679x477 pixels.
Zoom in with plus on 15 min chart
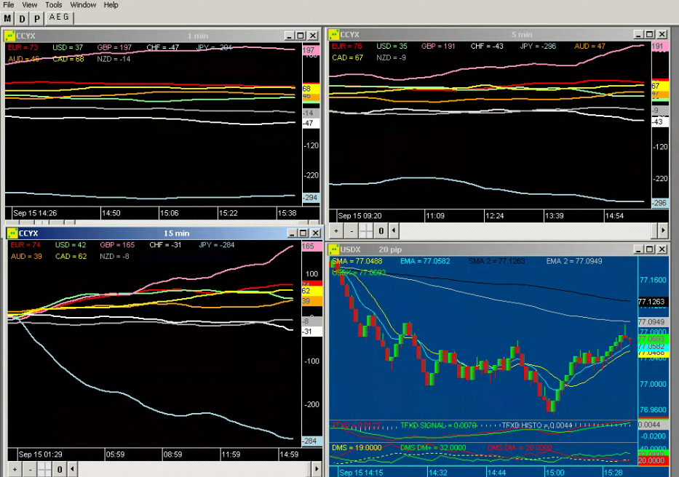[x=15, y=469]
